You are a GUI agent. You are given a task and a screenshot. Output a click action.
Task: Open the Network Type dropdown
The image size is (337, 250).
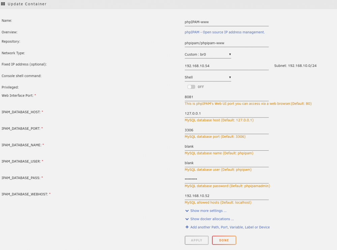(x=208, y=54)
